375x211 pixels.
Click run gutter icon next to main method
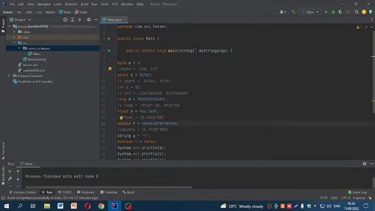[110, 51]
